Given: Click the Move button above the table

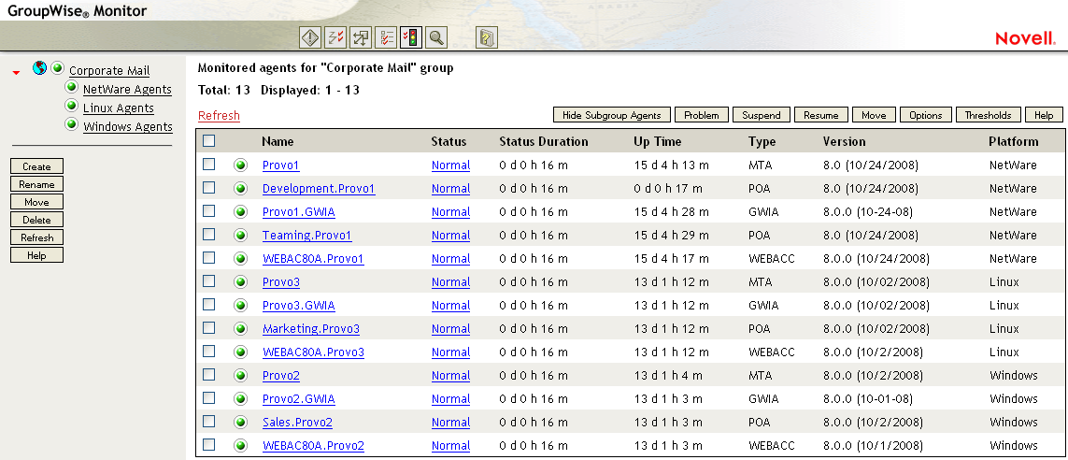Looking at the screenshot, I should pos(874,115).
